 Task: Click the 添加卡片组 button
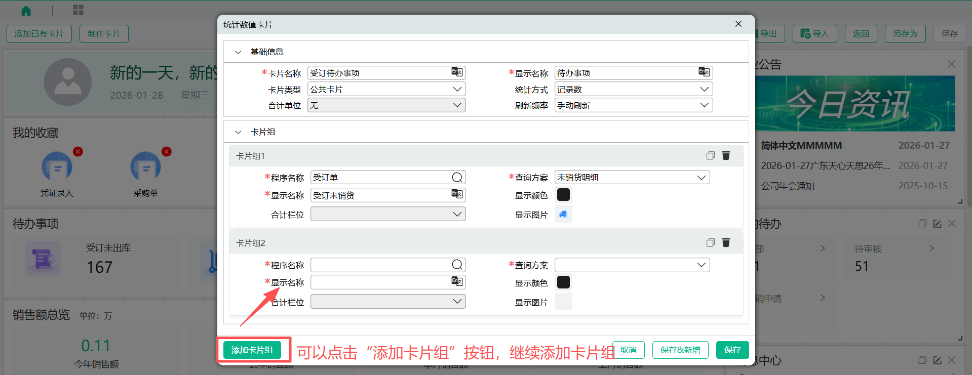click(252, 350)
